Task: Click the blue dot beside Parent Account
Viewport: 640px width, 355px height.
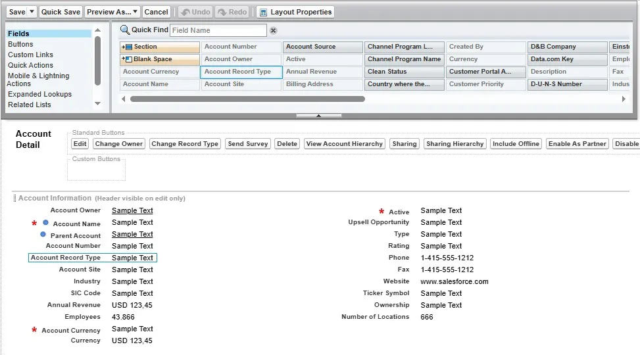Action: 43,234
